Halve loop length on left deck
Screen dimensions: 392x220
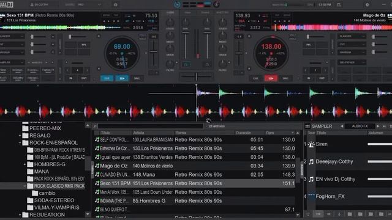tap(67, 70)
